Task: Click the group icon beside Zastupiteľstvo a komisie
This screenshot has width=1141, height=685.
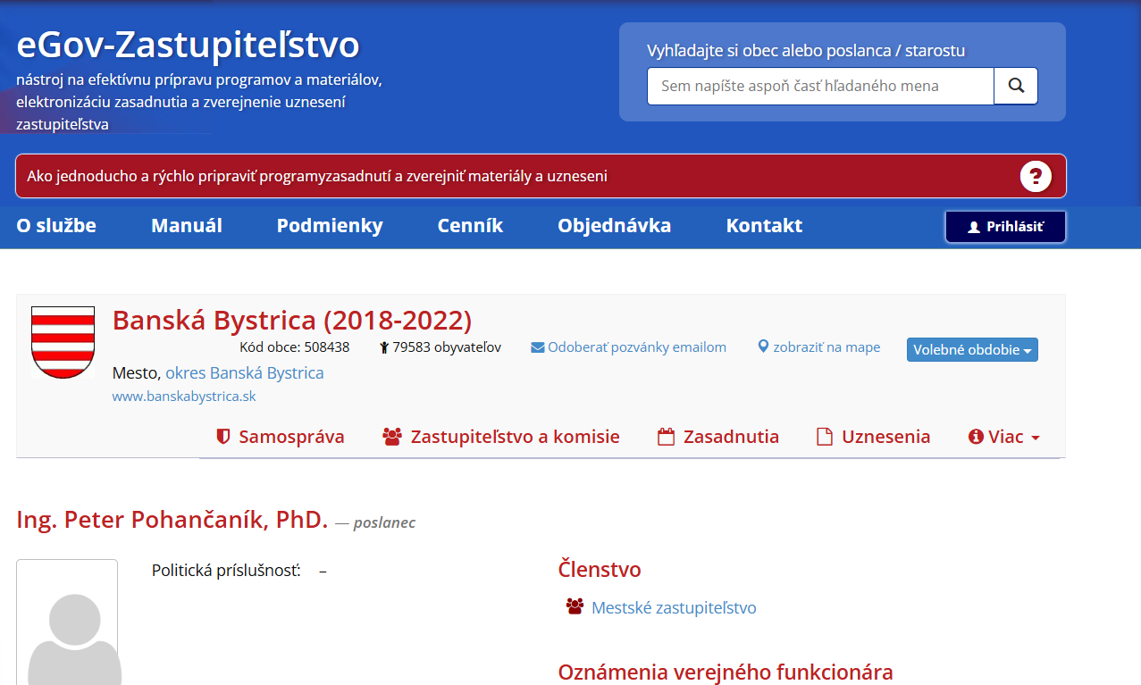Action: (x=391, y=437)
